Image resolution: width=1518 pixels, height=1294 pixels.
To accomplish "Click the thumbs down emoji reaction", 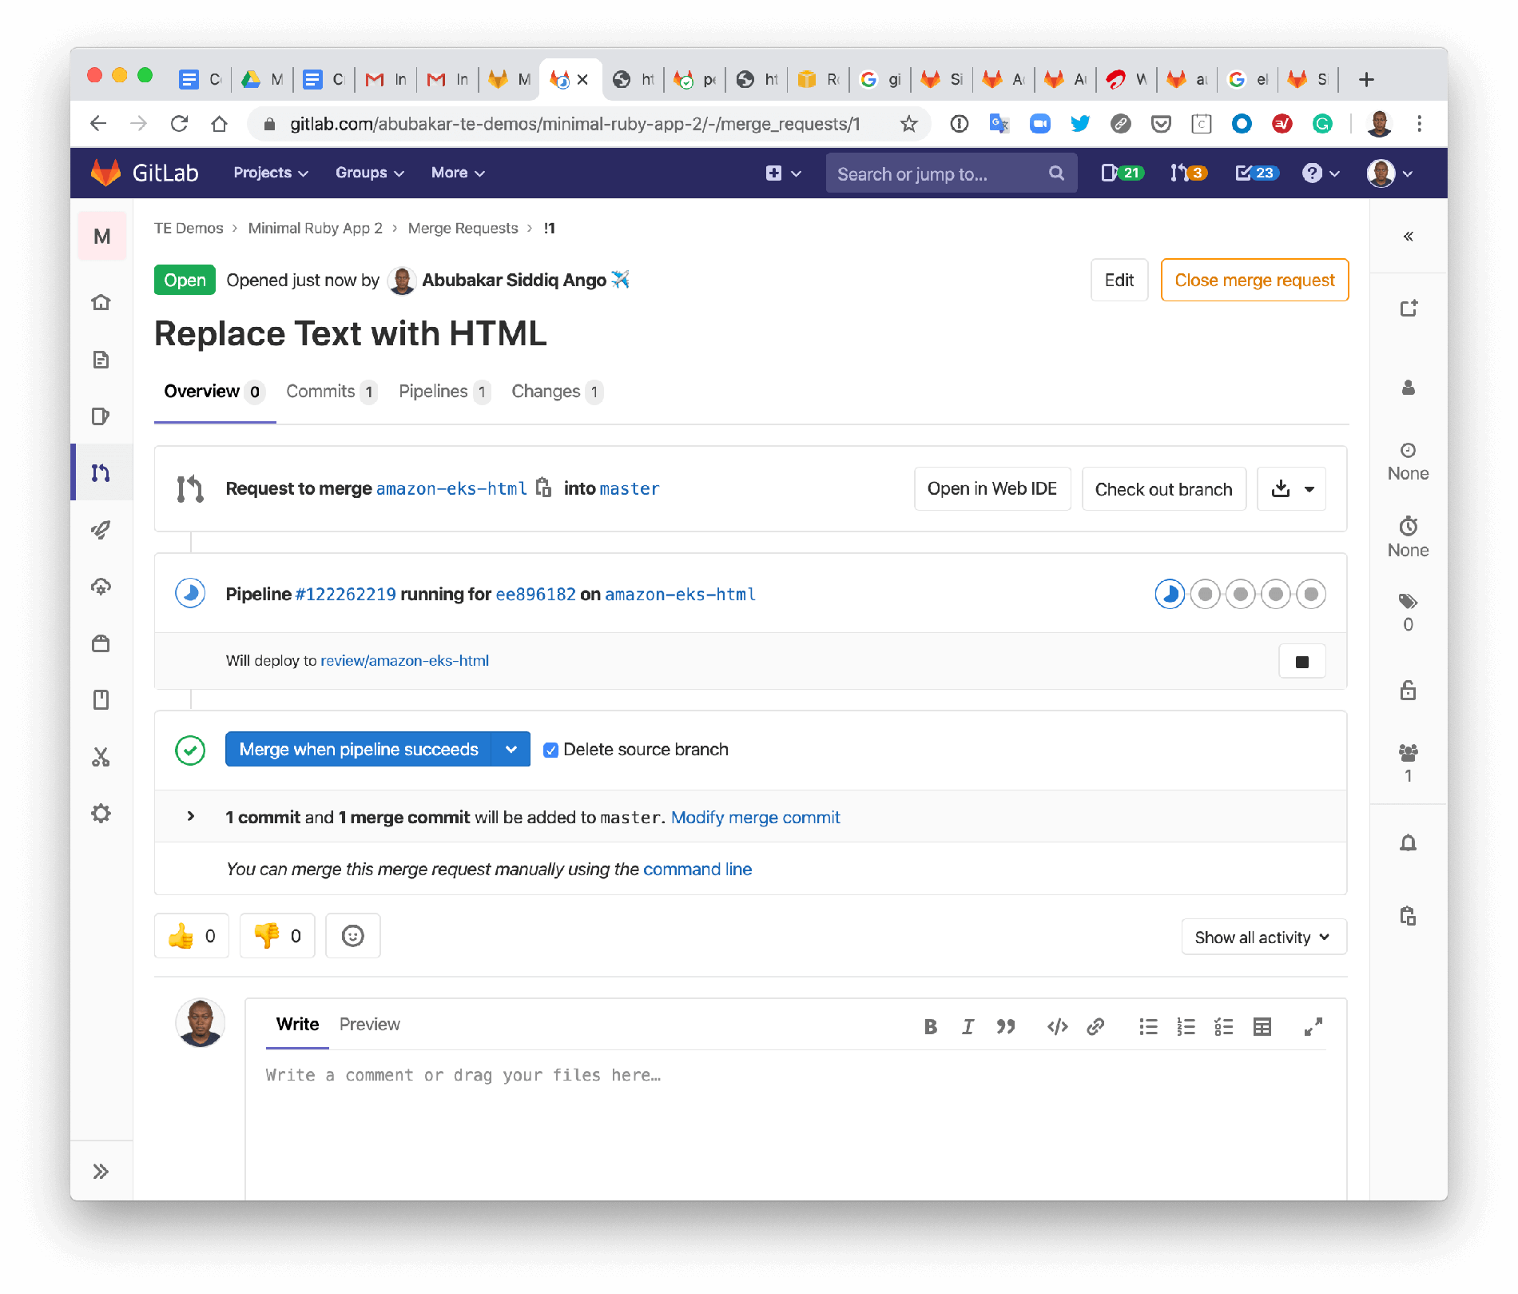I will (277, 936).
